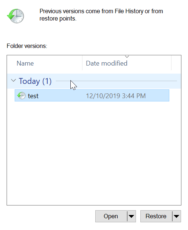Image resolution: width=188 pixels, height=230 pixels.
Task: Open the dropdown arrow next to Open
Action: click(x=131, y=216)
